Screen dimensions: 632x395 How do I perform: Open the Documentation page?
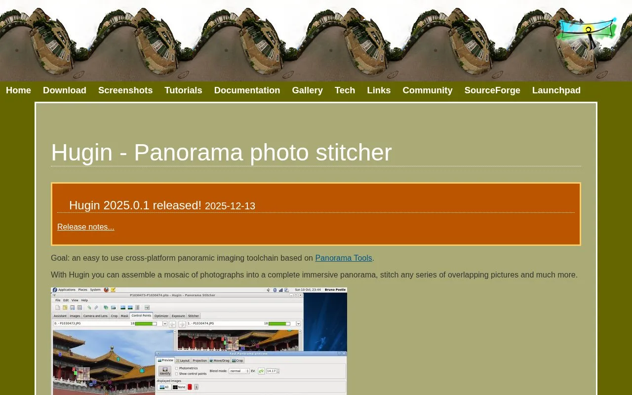point(247,90)
